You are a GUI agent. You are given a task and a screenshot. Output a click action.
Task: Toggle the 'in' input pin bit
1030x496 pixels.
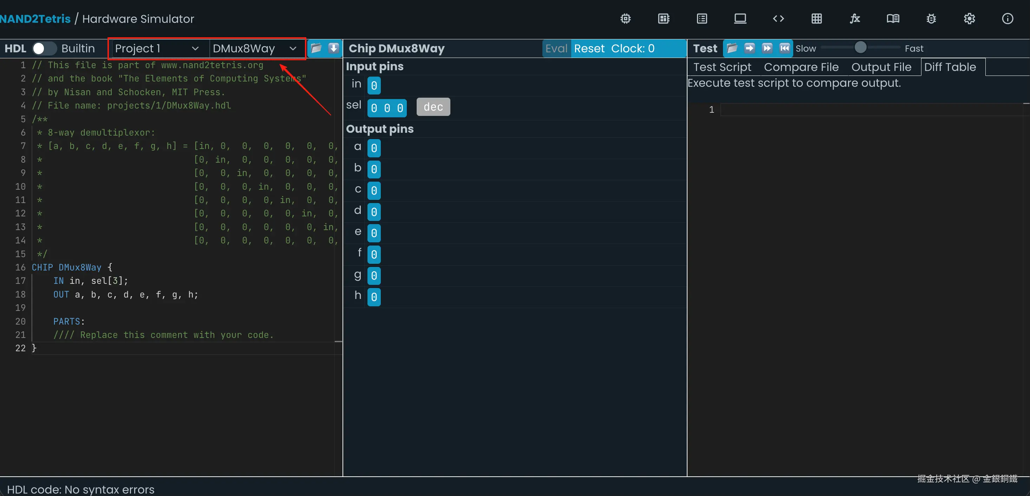[x=374, y=85]
